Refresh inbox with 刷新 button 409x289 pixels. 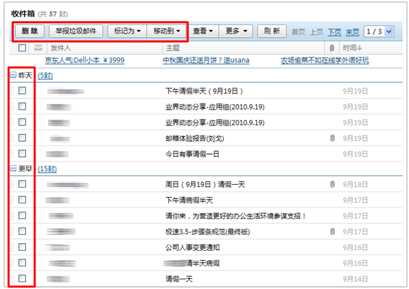(x=272, y=32)
